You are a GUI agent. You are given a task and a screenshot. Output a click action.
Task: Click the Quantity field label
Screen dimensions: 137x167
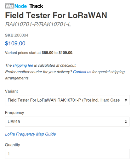(13, 145)
